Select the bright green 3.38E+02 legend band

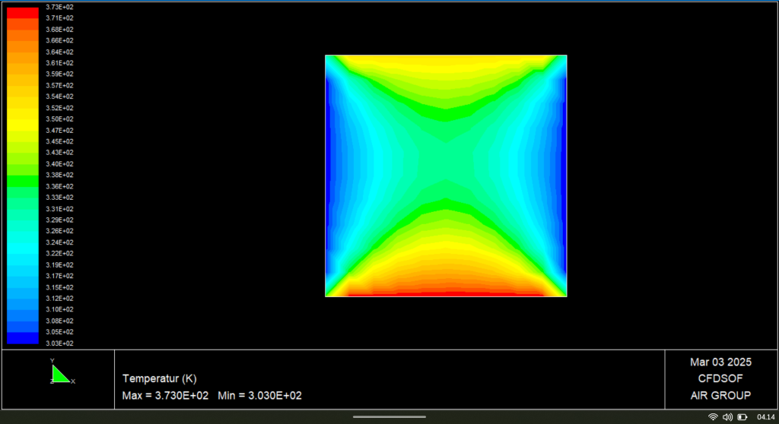point(22,181)
